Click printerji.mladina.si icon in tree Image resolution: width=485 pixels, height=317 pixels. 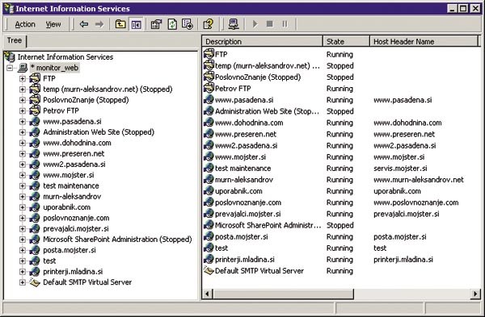click(x=35, y=272)
